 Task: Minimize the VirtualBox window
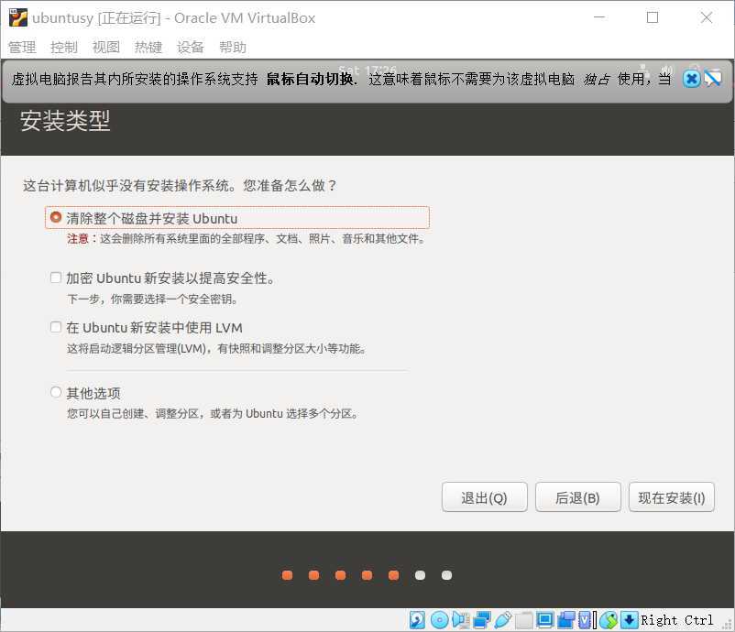[x=599, y=17]
